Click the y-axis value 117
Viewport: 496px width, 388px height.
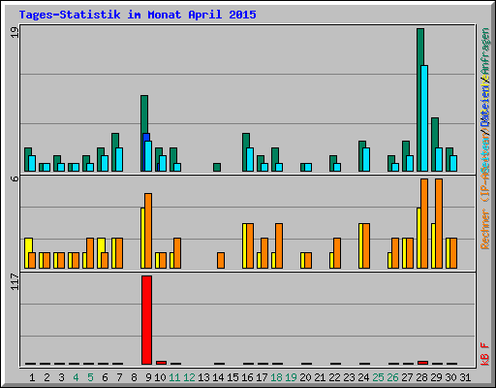coord(15,281)
